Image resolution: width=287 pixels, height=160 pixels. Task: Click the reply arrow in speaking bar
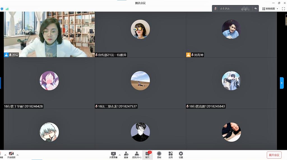pos(256,9)
